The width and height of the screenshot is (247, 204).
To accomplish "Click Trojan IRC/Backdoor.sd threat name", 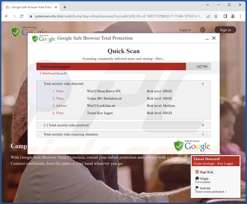I will click(x=104, y=98).
